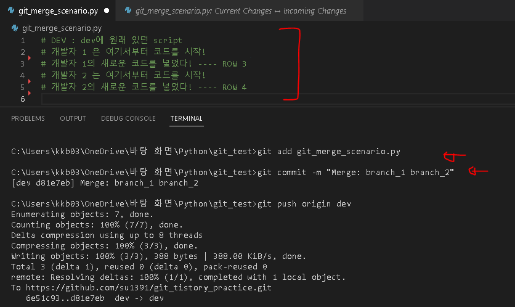Click comment line ending with 'ROW 3'
This screenshot has height=307, width=515.
144,63
